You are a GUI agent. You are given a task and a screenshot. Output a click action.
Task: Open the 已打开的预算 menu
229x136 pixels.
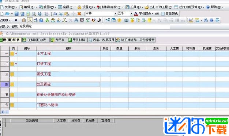[x=189, y=7]
